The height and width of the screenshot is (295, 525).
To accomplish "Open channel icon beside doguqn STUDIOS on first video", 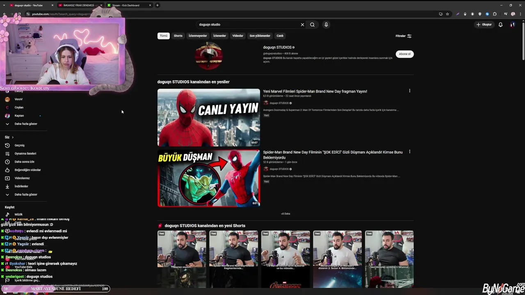I will (266, 103).
